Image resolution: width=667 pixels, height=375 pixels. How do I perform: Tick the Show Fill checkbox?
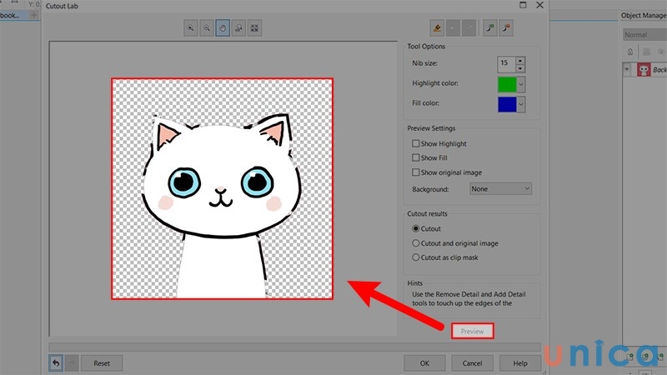pos(416,157)
